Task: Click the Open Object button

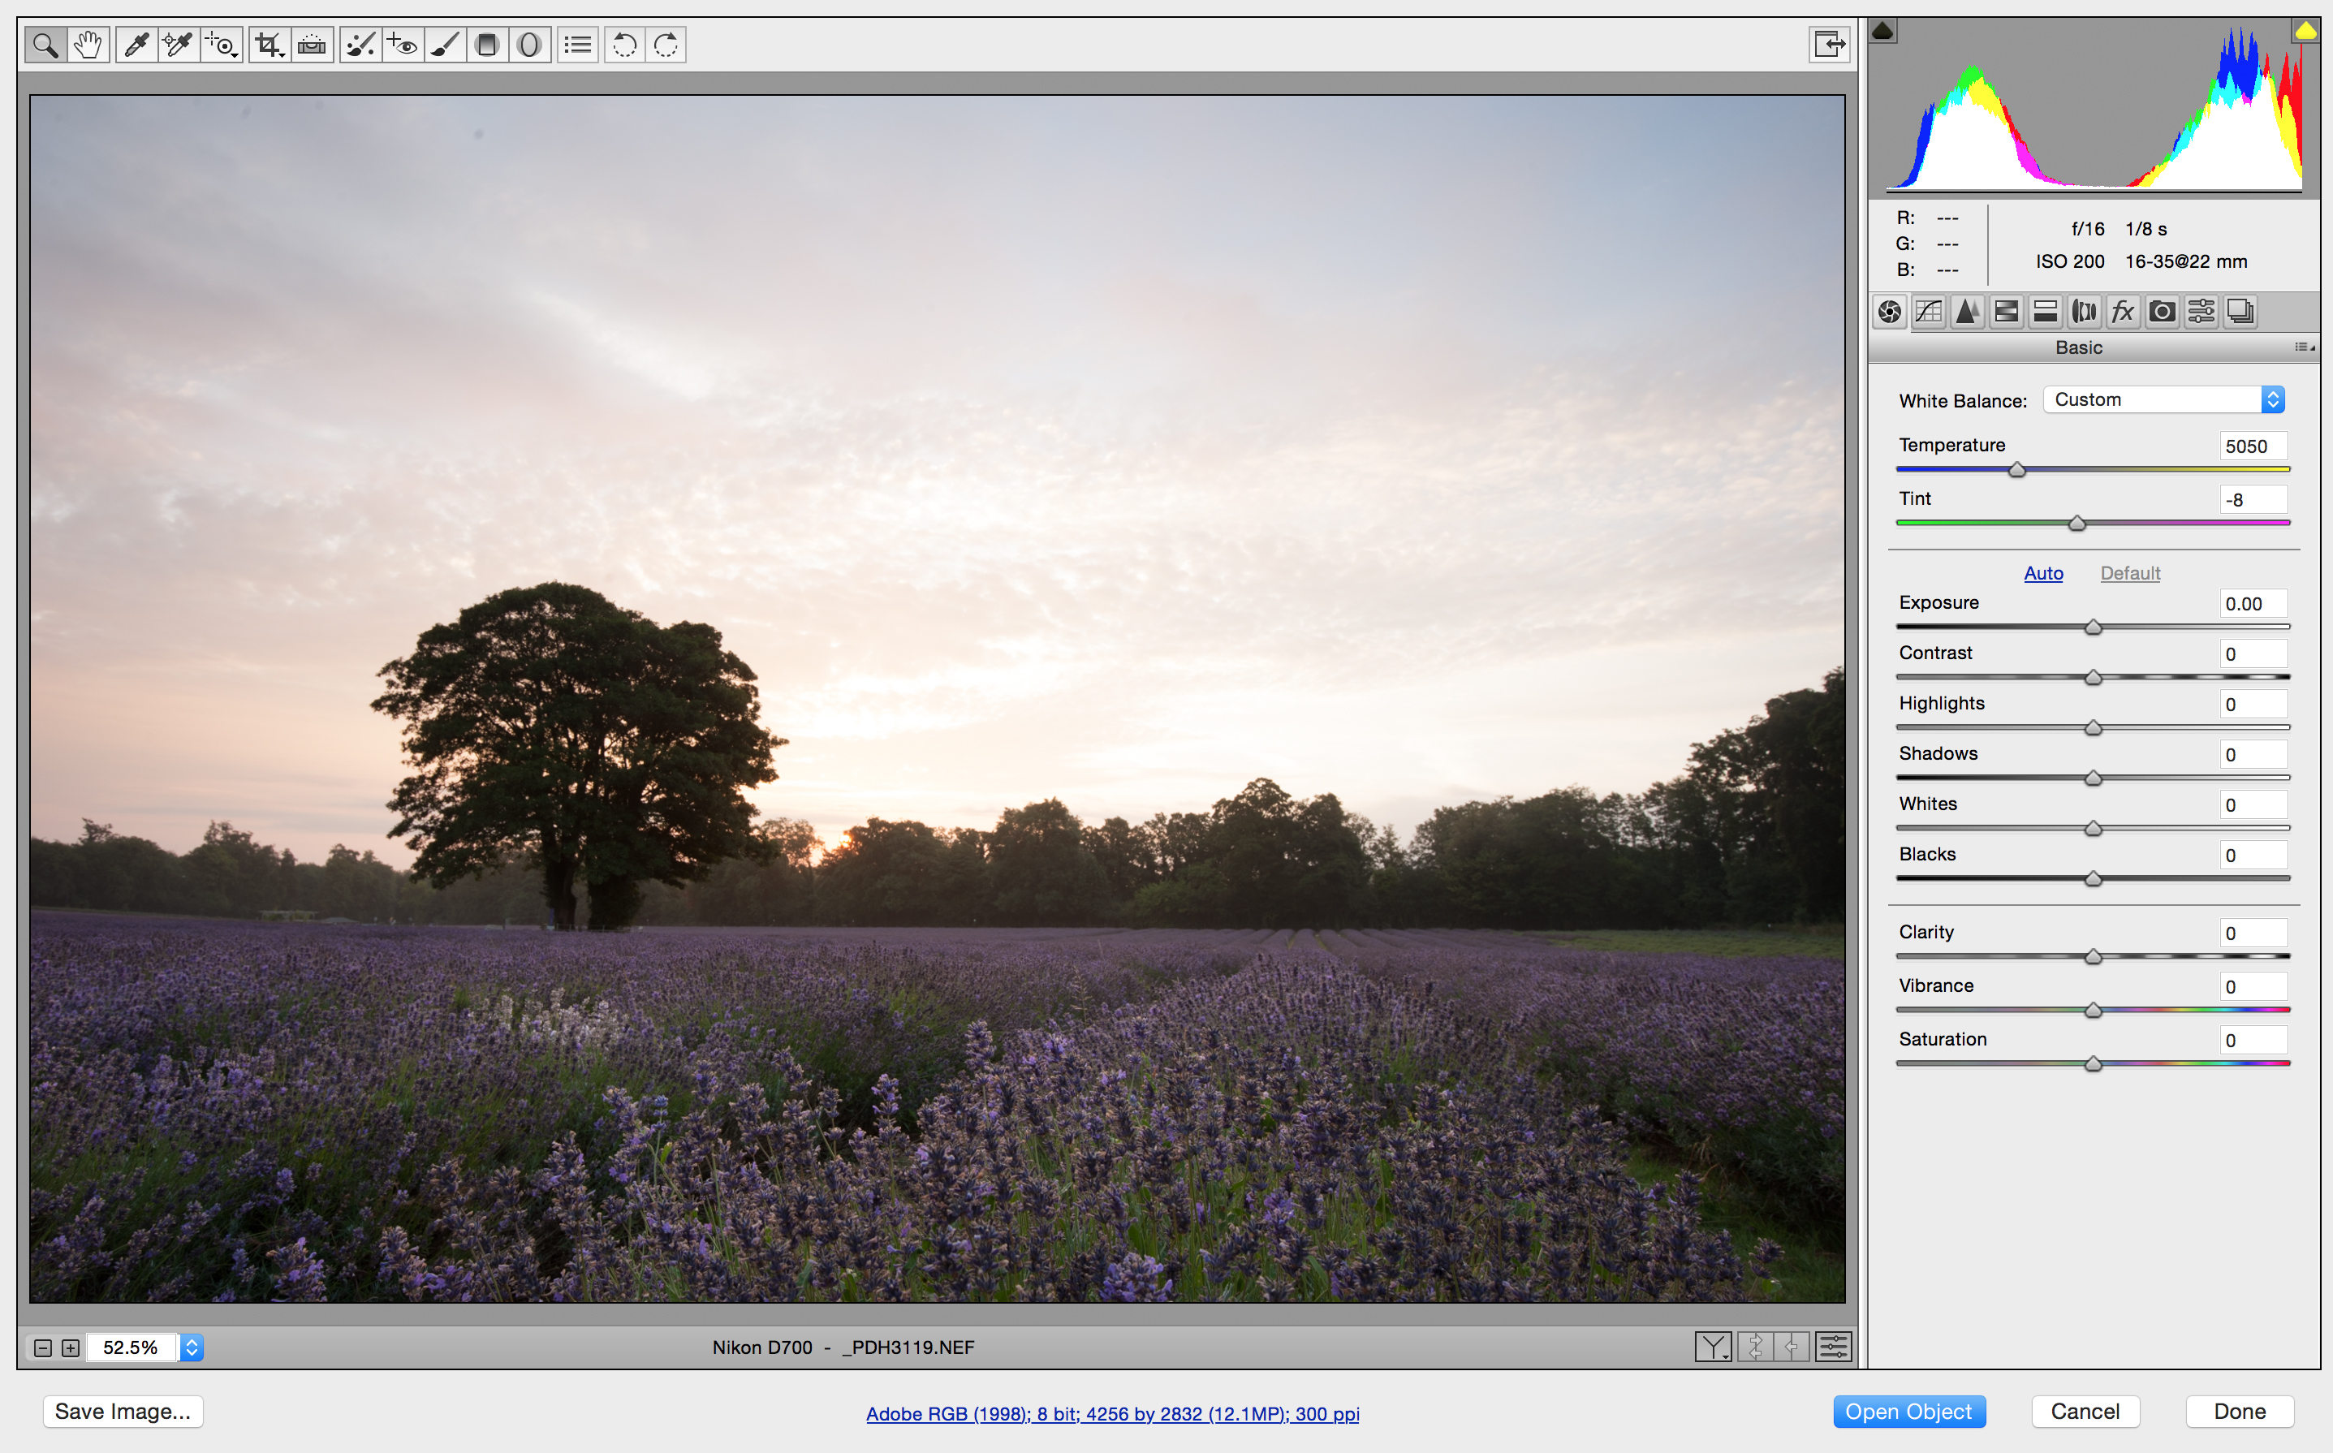Action: coord(1908,1412)
